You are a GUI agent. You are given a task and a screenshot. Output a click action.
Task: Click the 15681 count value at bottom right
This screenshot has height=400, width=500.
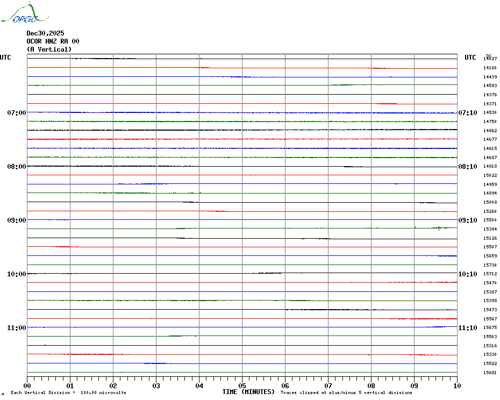[490, 373]
